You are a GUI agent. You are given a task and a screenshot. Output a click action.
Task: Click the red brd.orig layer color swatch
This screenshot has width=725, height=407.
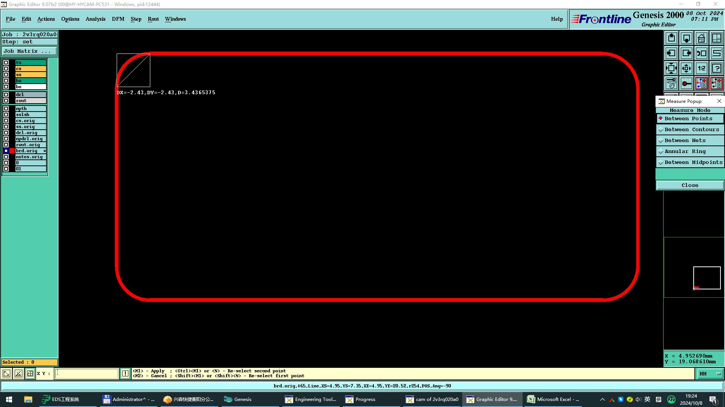[12, 151]
